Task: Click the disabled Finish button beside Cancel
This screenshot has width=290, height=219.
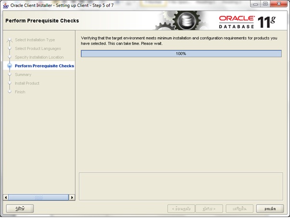Action: tap(239, 209)
